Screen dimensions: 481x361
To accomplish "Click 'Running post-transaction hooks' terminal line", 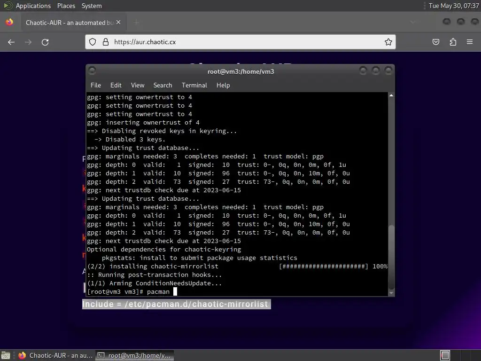I will pyautogui.click(x=154, y=275).
